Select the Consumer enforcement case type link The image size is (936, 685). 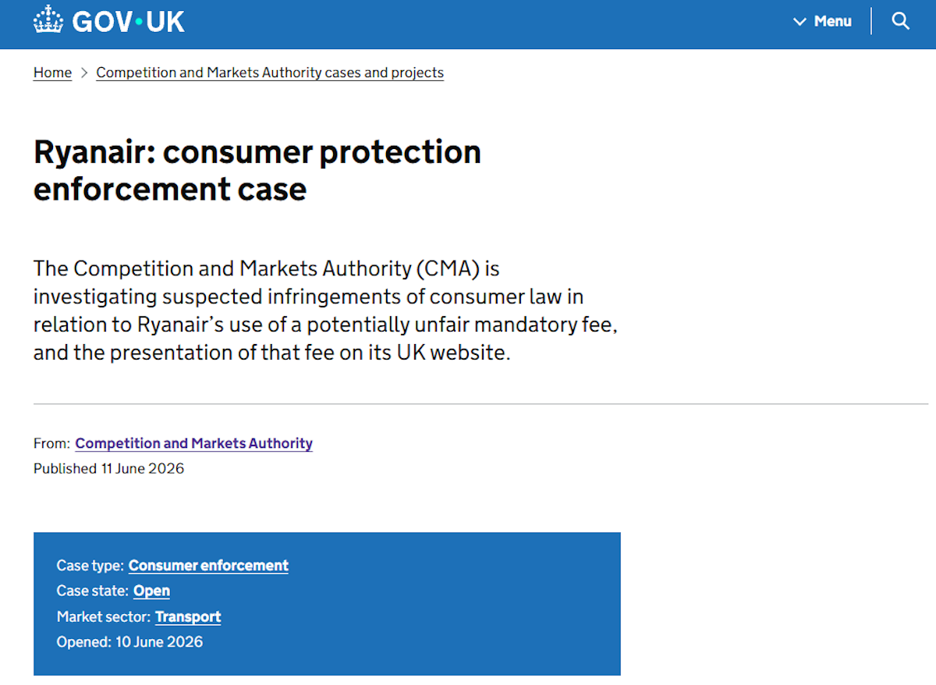pos(208,566)
